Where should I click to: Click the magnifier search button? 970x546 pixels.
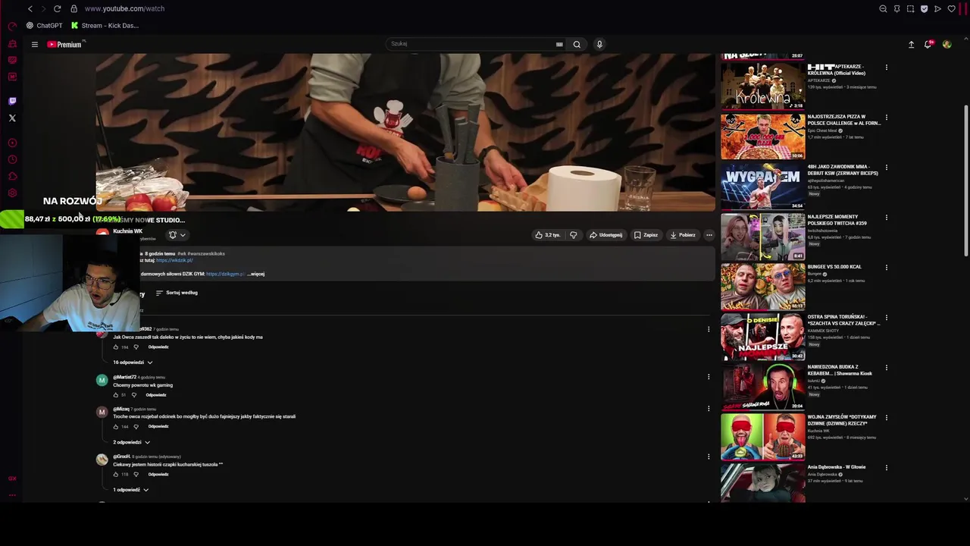click(577, 44)
